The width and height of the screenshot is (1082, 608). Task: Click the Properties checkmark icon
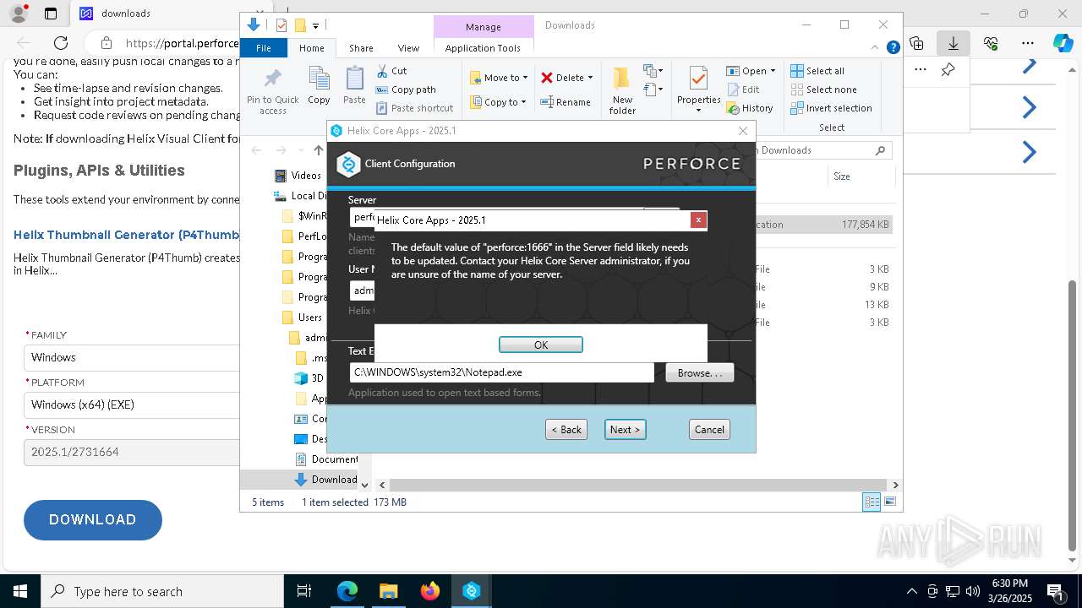pyautogui.click(x=698, y=79)
